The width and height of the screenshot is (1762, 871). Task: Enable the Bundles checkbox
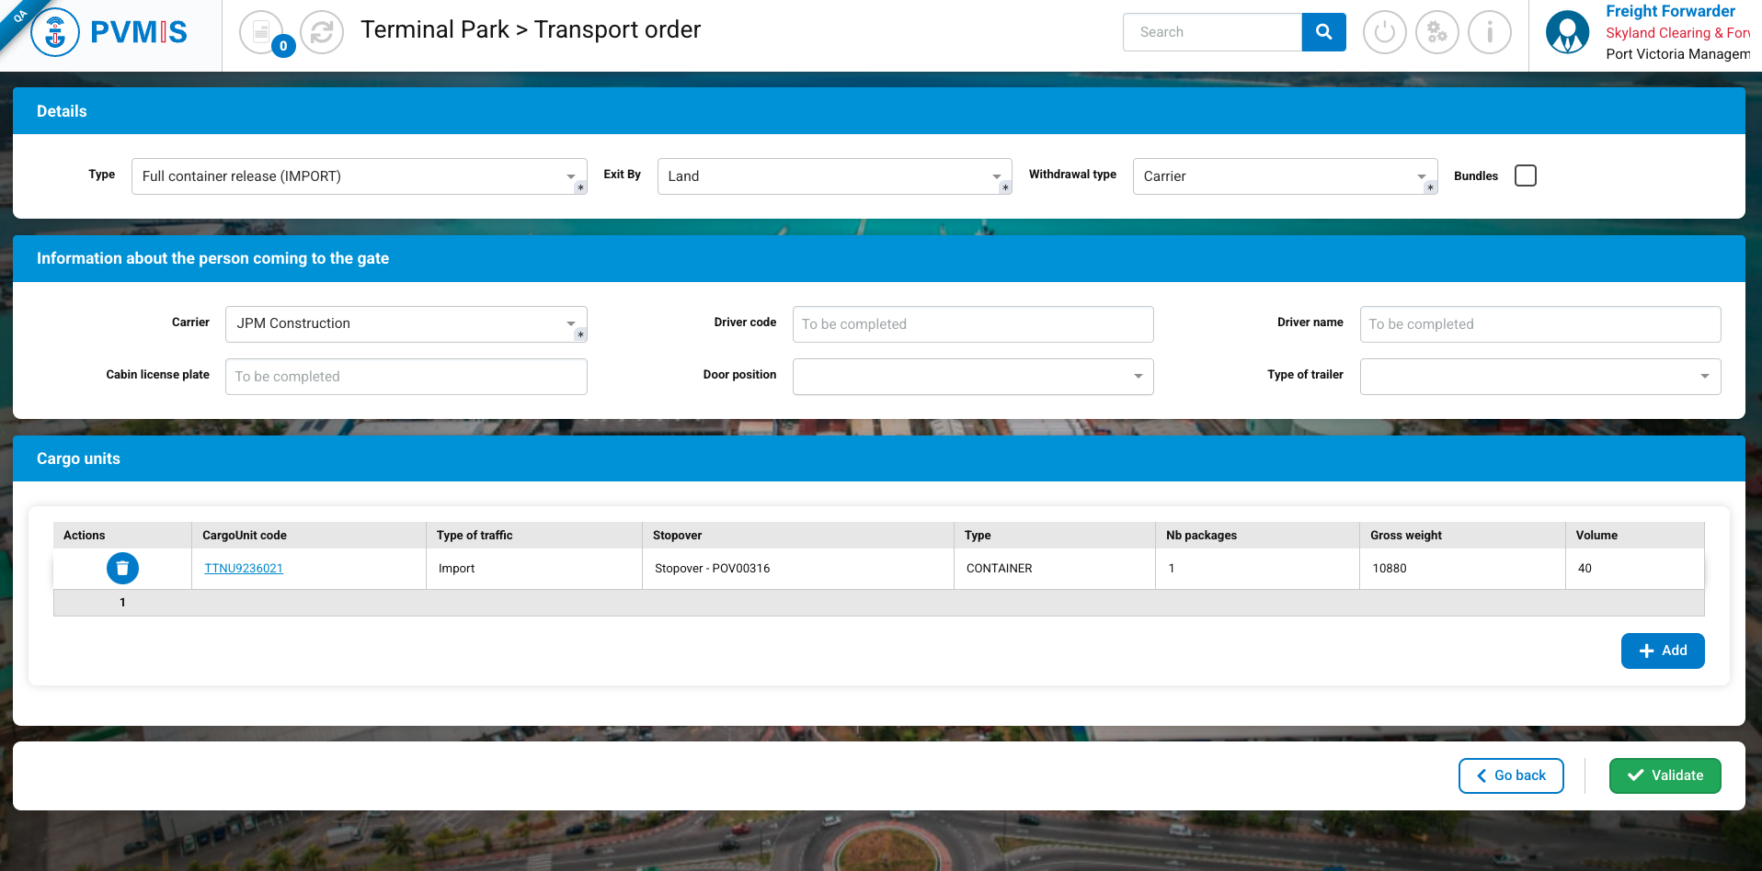click(1525, 175)
